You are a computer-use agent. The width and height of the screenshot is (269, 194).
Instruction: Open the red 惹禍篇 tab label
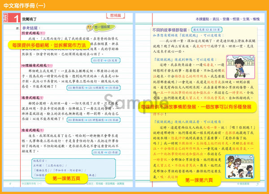(116, 16)
